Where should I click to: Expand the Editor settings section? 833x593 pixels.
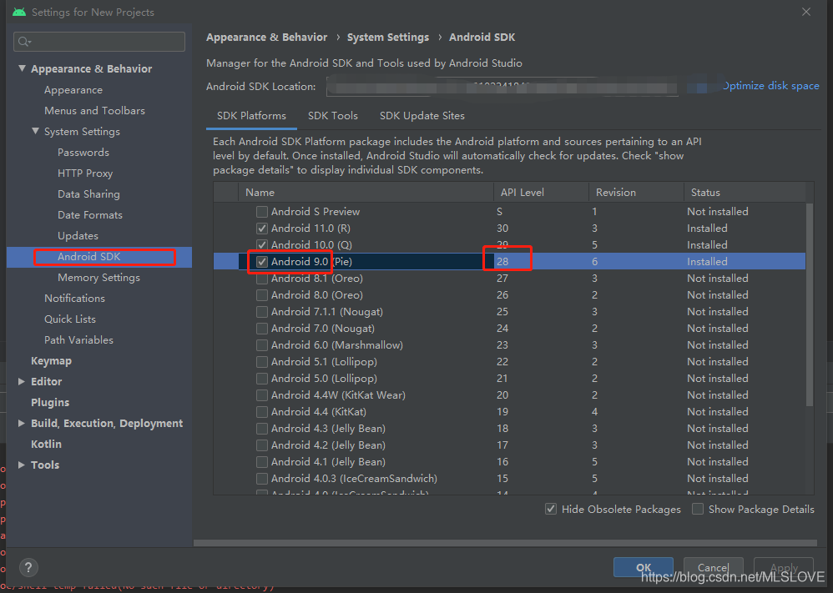click(21, 381)
